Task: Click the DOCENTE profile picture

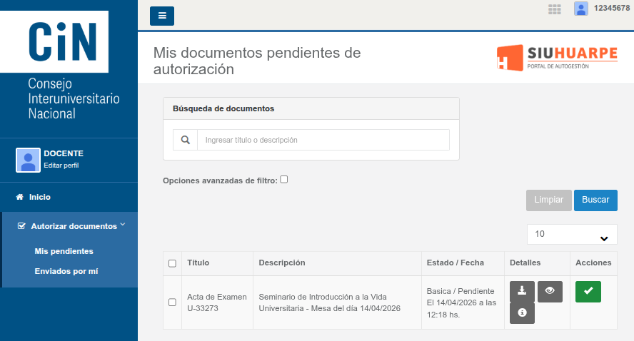Action: pyautogui.click(x=28, y=160)
